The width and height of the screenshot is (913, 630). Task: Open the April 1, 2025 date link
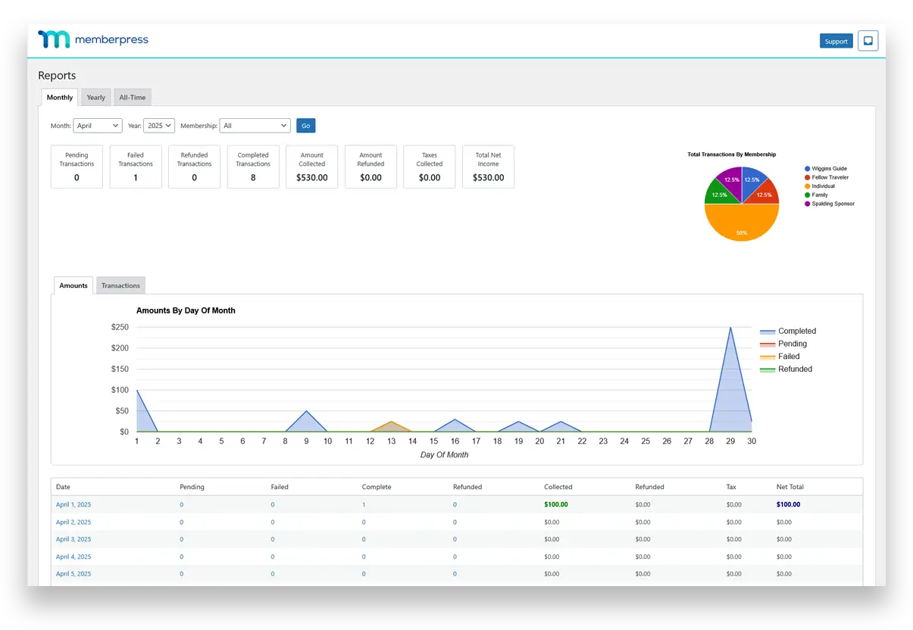click(x=73, y=505)
